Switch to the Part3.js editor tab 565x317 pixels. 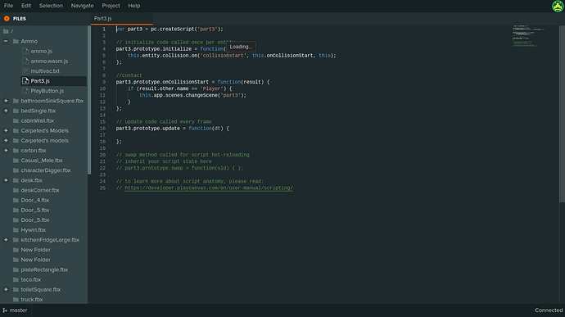coord(122,18)
